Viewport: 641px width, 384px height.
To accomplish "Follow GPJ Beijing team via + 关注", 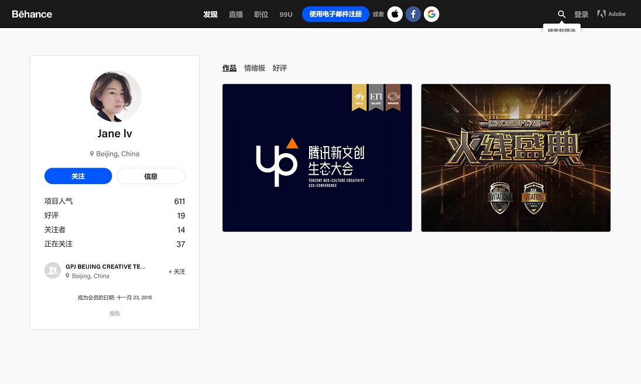I will tap(177, 271).
